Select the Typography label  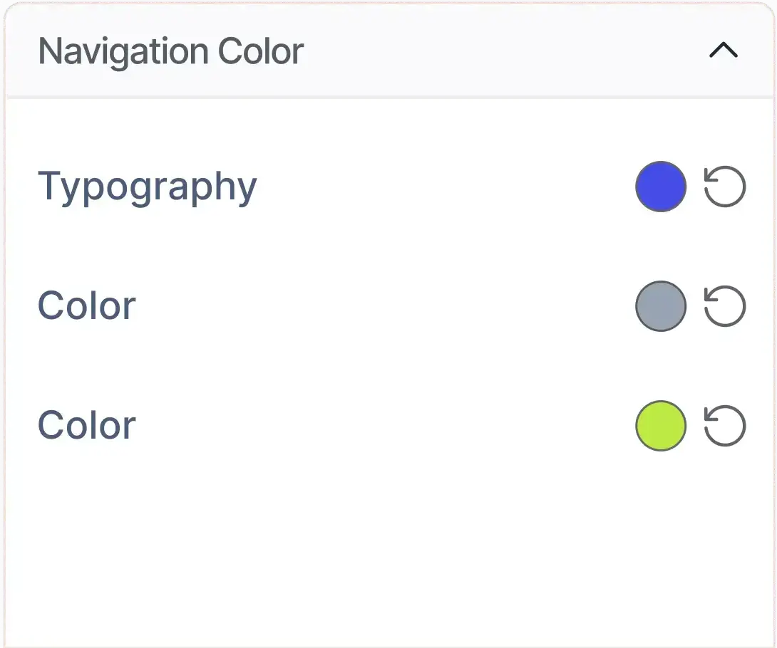(x=148, y=187)
